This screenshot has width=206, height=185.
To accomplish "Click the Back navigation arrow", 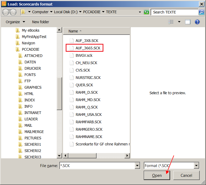I will tap(6, 12).
